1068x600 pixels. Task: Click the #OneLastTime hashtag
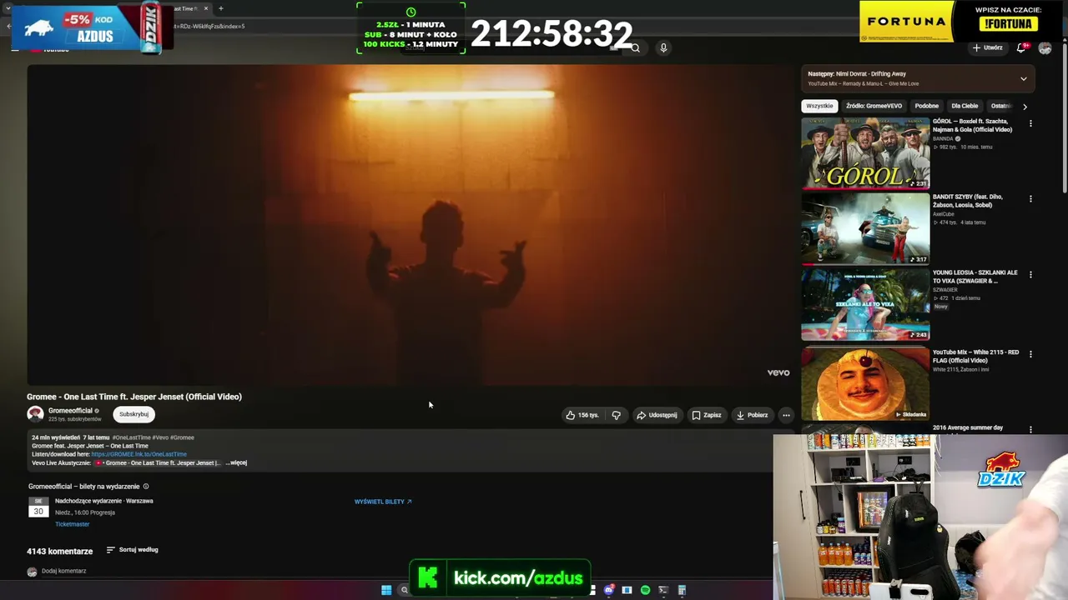coord(131,437)
